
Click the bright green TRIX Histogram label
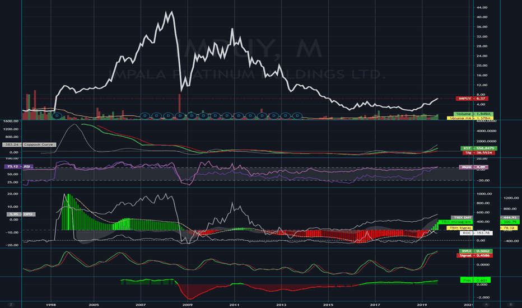[455, 222]
